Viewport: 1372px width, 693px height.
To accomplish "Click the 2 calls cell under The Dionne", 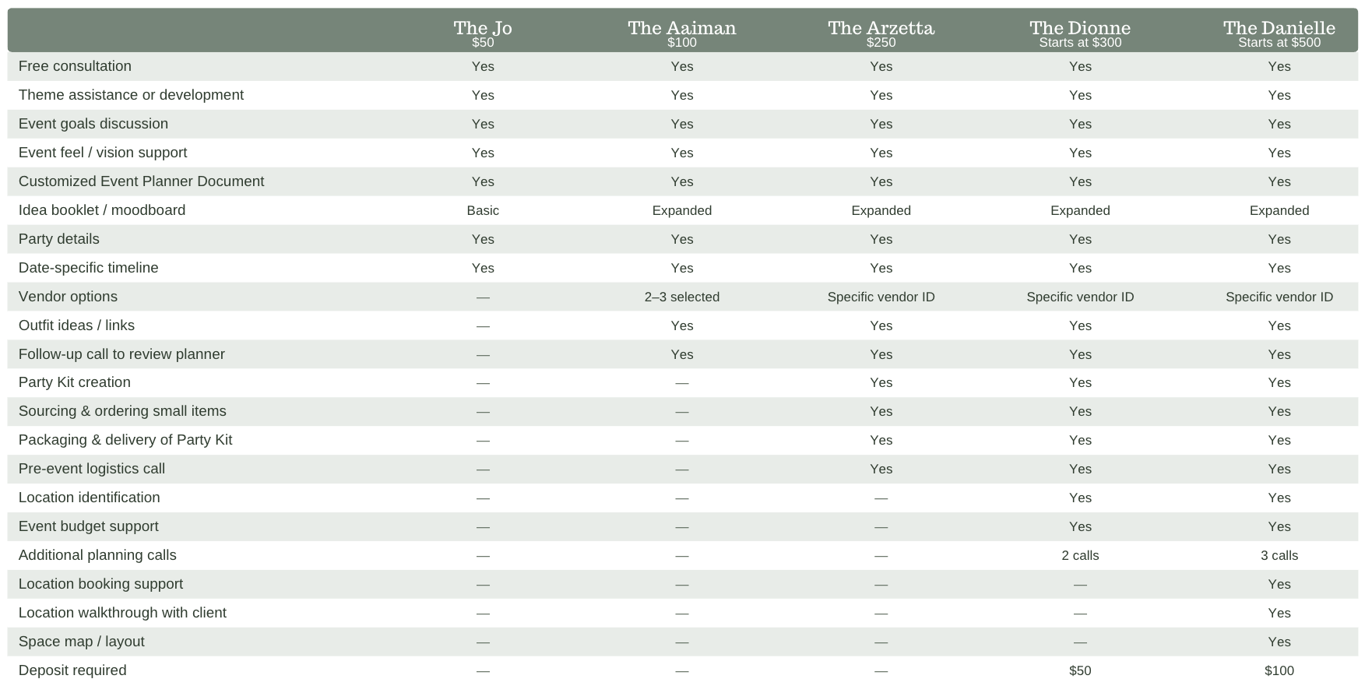I will [x=1080, y=555].
